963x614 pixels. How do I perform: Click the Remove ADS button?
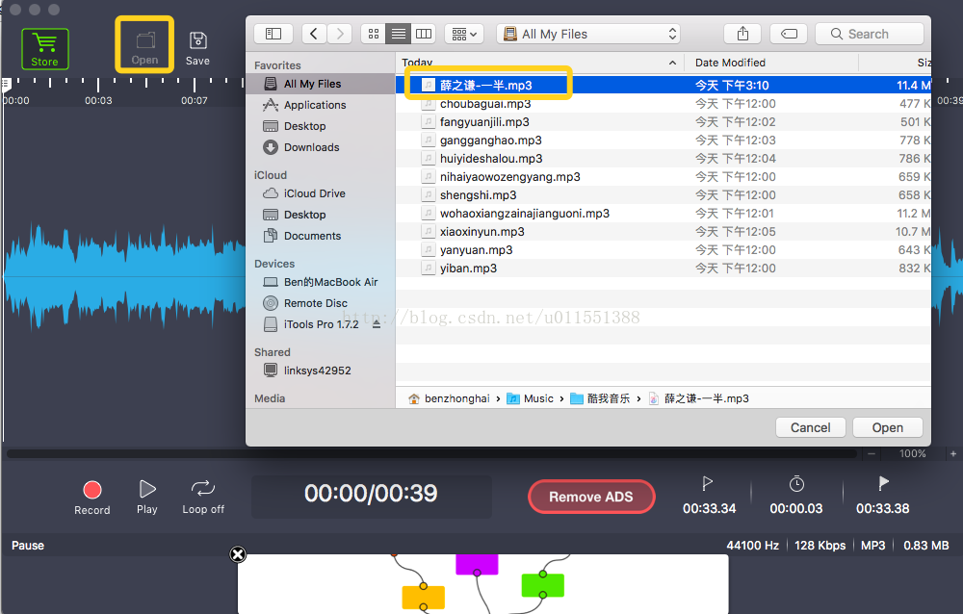point(591,497)
